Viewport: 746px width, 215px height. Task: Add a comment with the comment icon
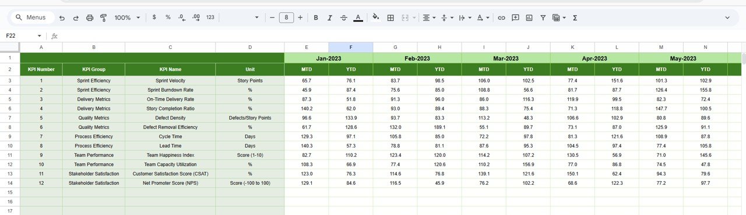coord(515,18)
